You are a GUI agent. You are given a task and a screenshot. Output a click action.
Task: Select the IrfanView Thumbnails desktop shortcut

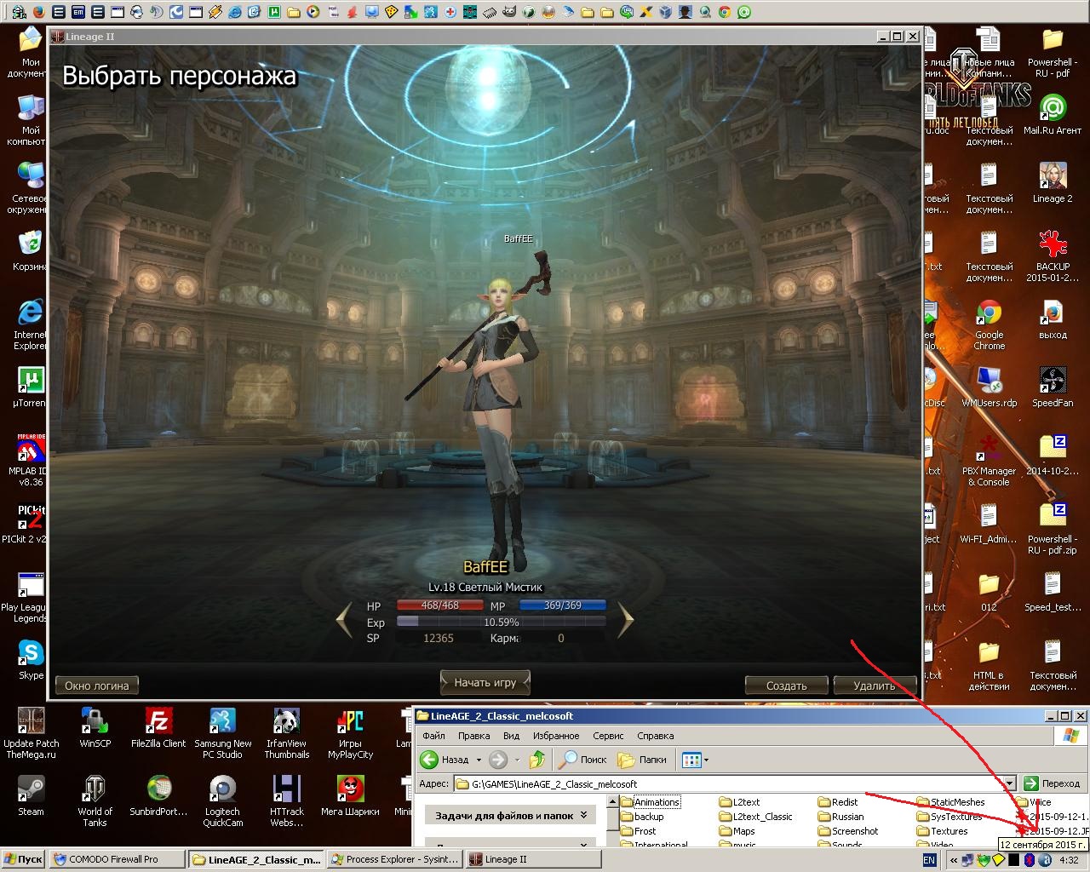coord(286,734)
